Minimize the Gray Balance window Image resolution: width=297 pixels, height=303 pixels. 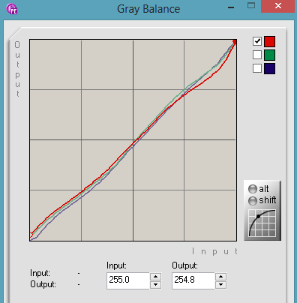coord(231,7)
